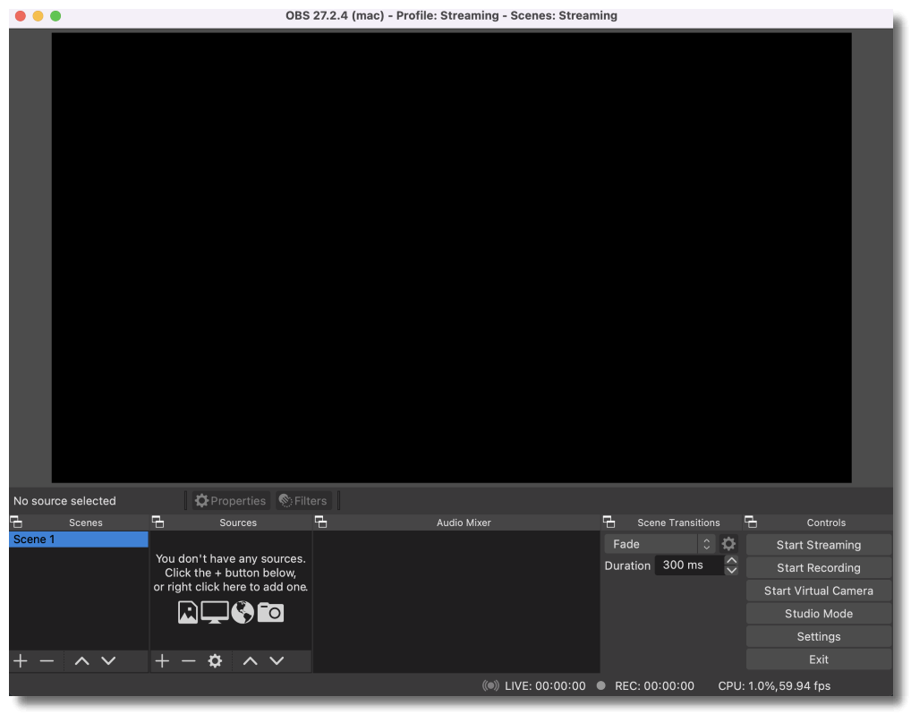Click the Duration label

pyautogui.click(x=627, y=565)
